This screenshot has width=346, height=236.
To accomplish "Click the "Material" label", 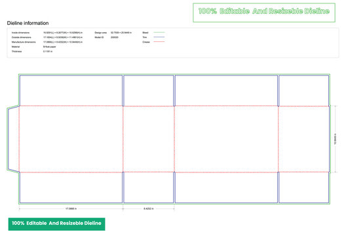I will 16,47.
